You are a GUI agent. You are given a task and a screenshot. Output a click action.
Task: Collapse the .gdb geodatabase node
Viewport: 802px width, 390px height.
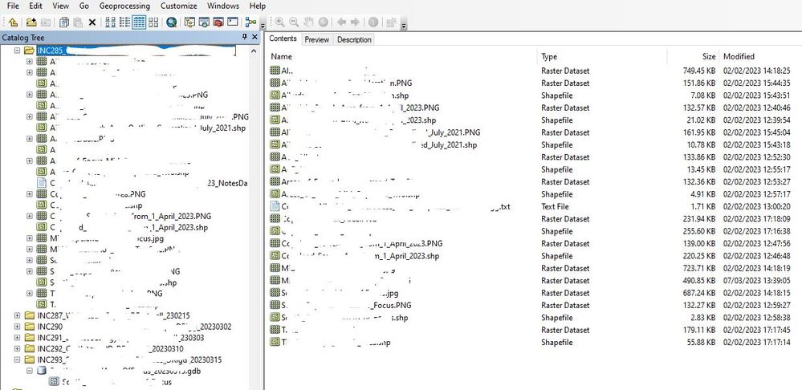coord(30,371)
